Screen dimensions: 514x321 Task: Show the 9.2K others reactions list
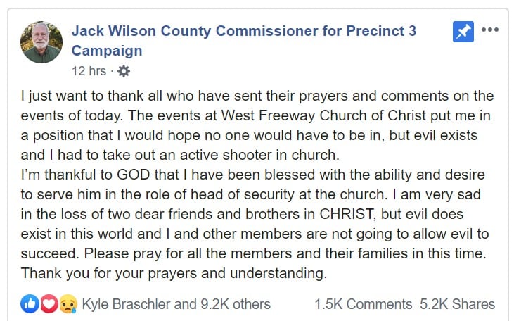(x=236, y=304)
